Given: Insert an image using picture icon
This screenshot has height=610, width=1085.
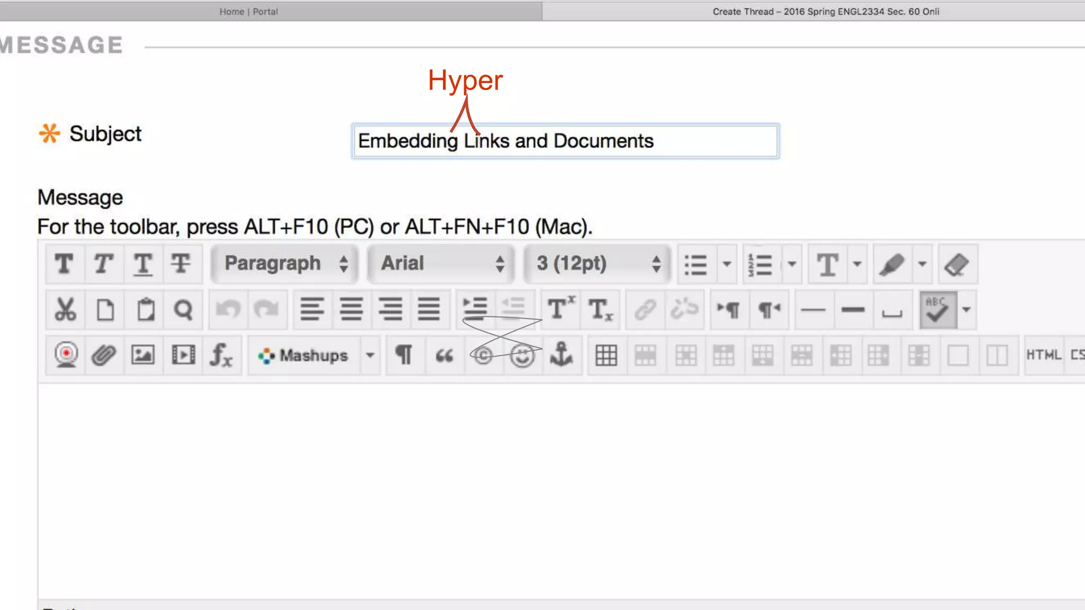Looking at the screenshot, I should tap(143, 355).
